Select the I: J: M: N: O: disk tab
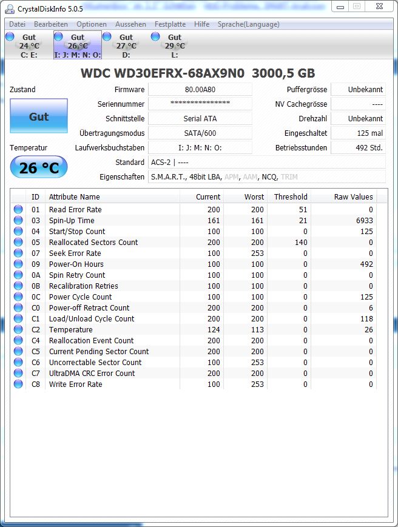The width and height of the screenshot is (398, 527). pos(78,45)
